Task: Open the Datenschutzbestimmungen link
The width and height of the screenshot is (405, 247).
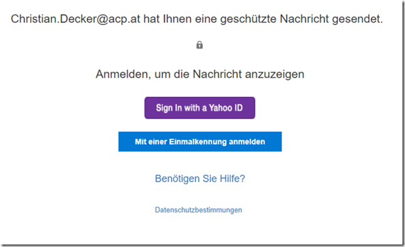Action: 198,210
